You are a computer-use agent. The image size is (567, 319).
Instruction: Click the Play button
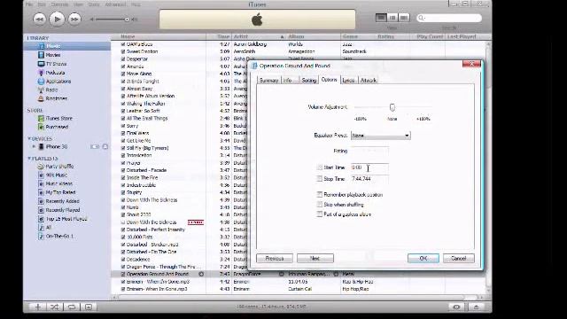[x=57, y=19]
